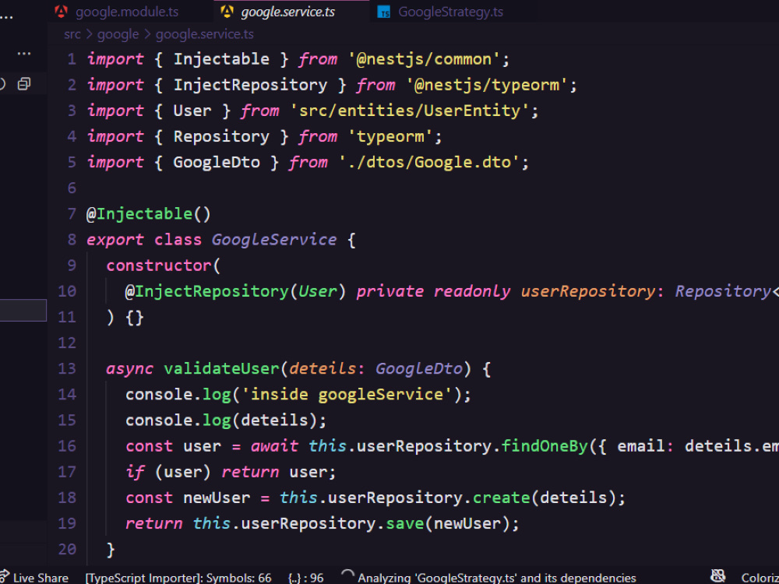
Task: Click the Live Share arrow icon
Action: click(x=5, y=578)
